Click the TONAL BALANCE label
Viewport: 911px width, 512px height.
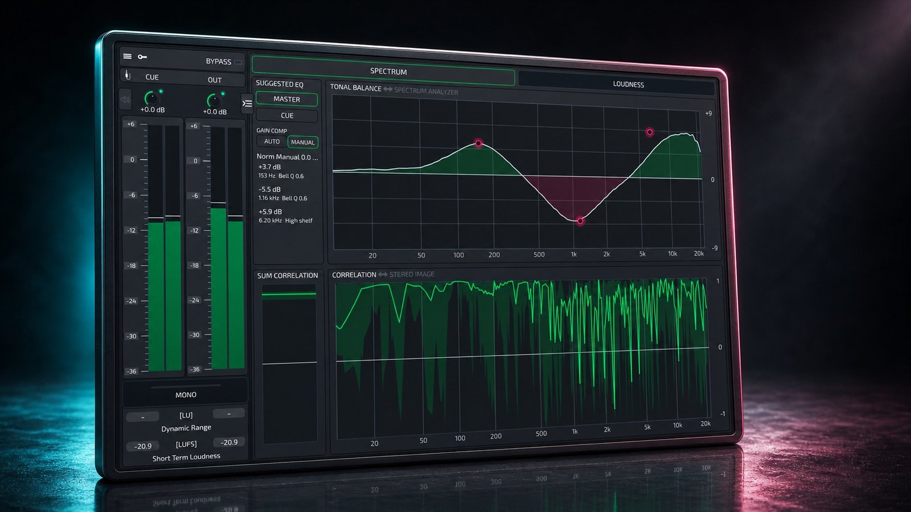click(356, 88)
